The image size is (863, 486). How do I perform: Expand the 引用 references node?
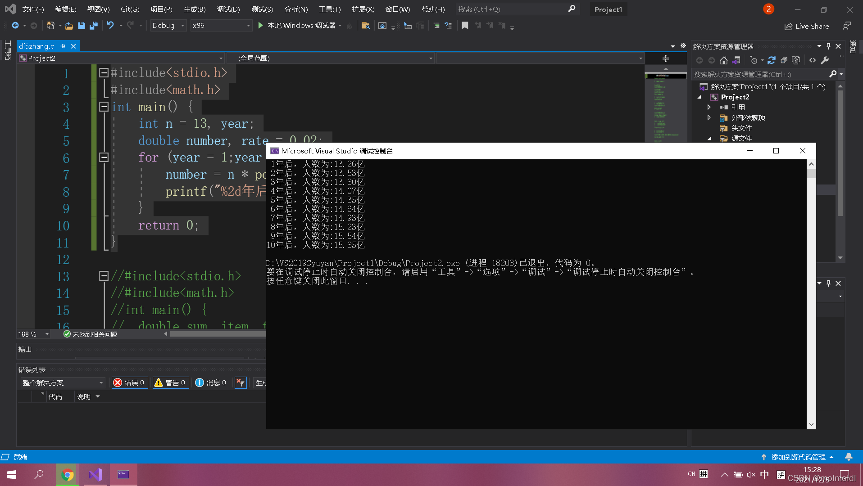709,107
